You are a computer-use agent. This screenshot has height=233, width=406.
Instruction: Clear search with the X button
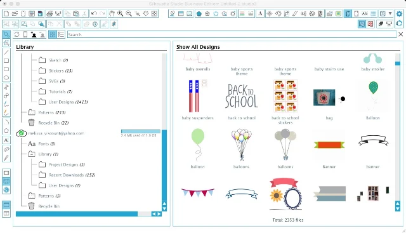(x=400, y=34)
